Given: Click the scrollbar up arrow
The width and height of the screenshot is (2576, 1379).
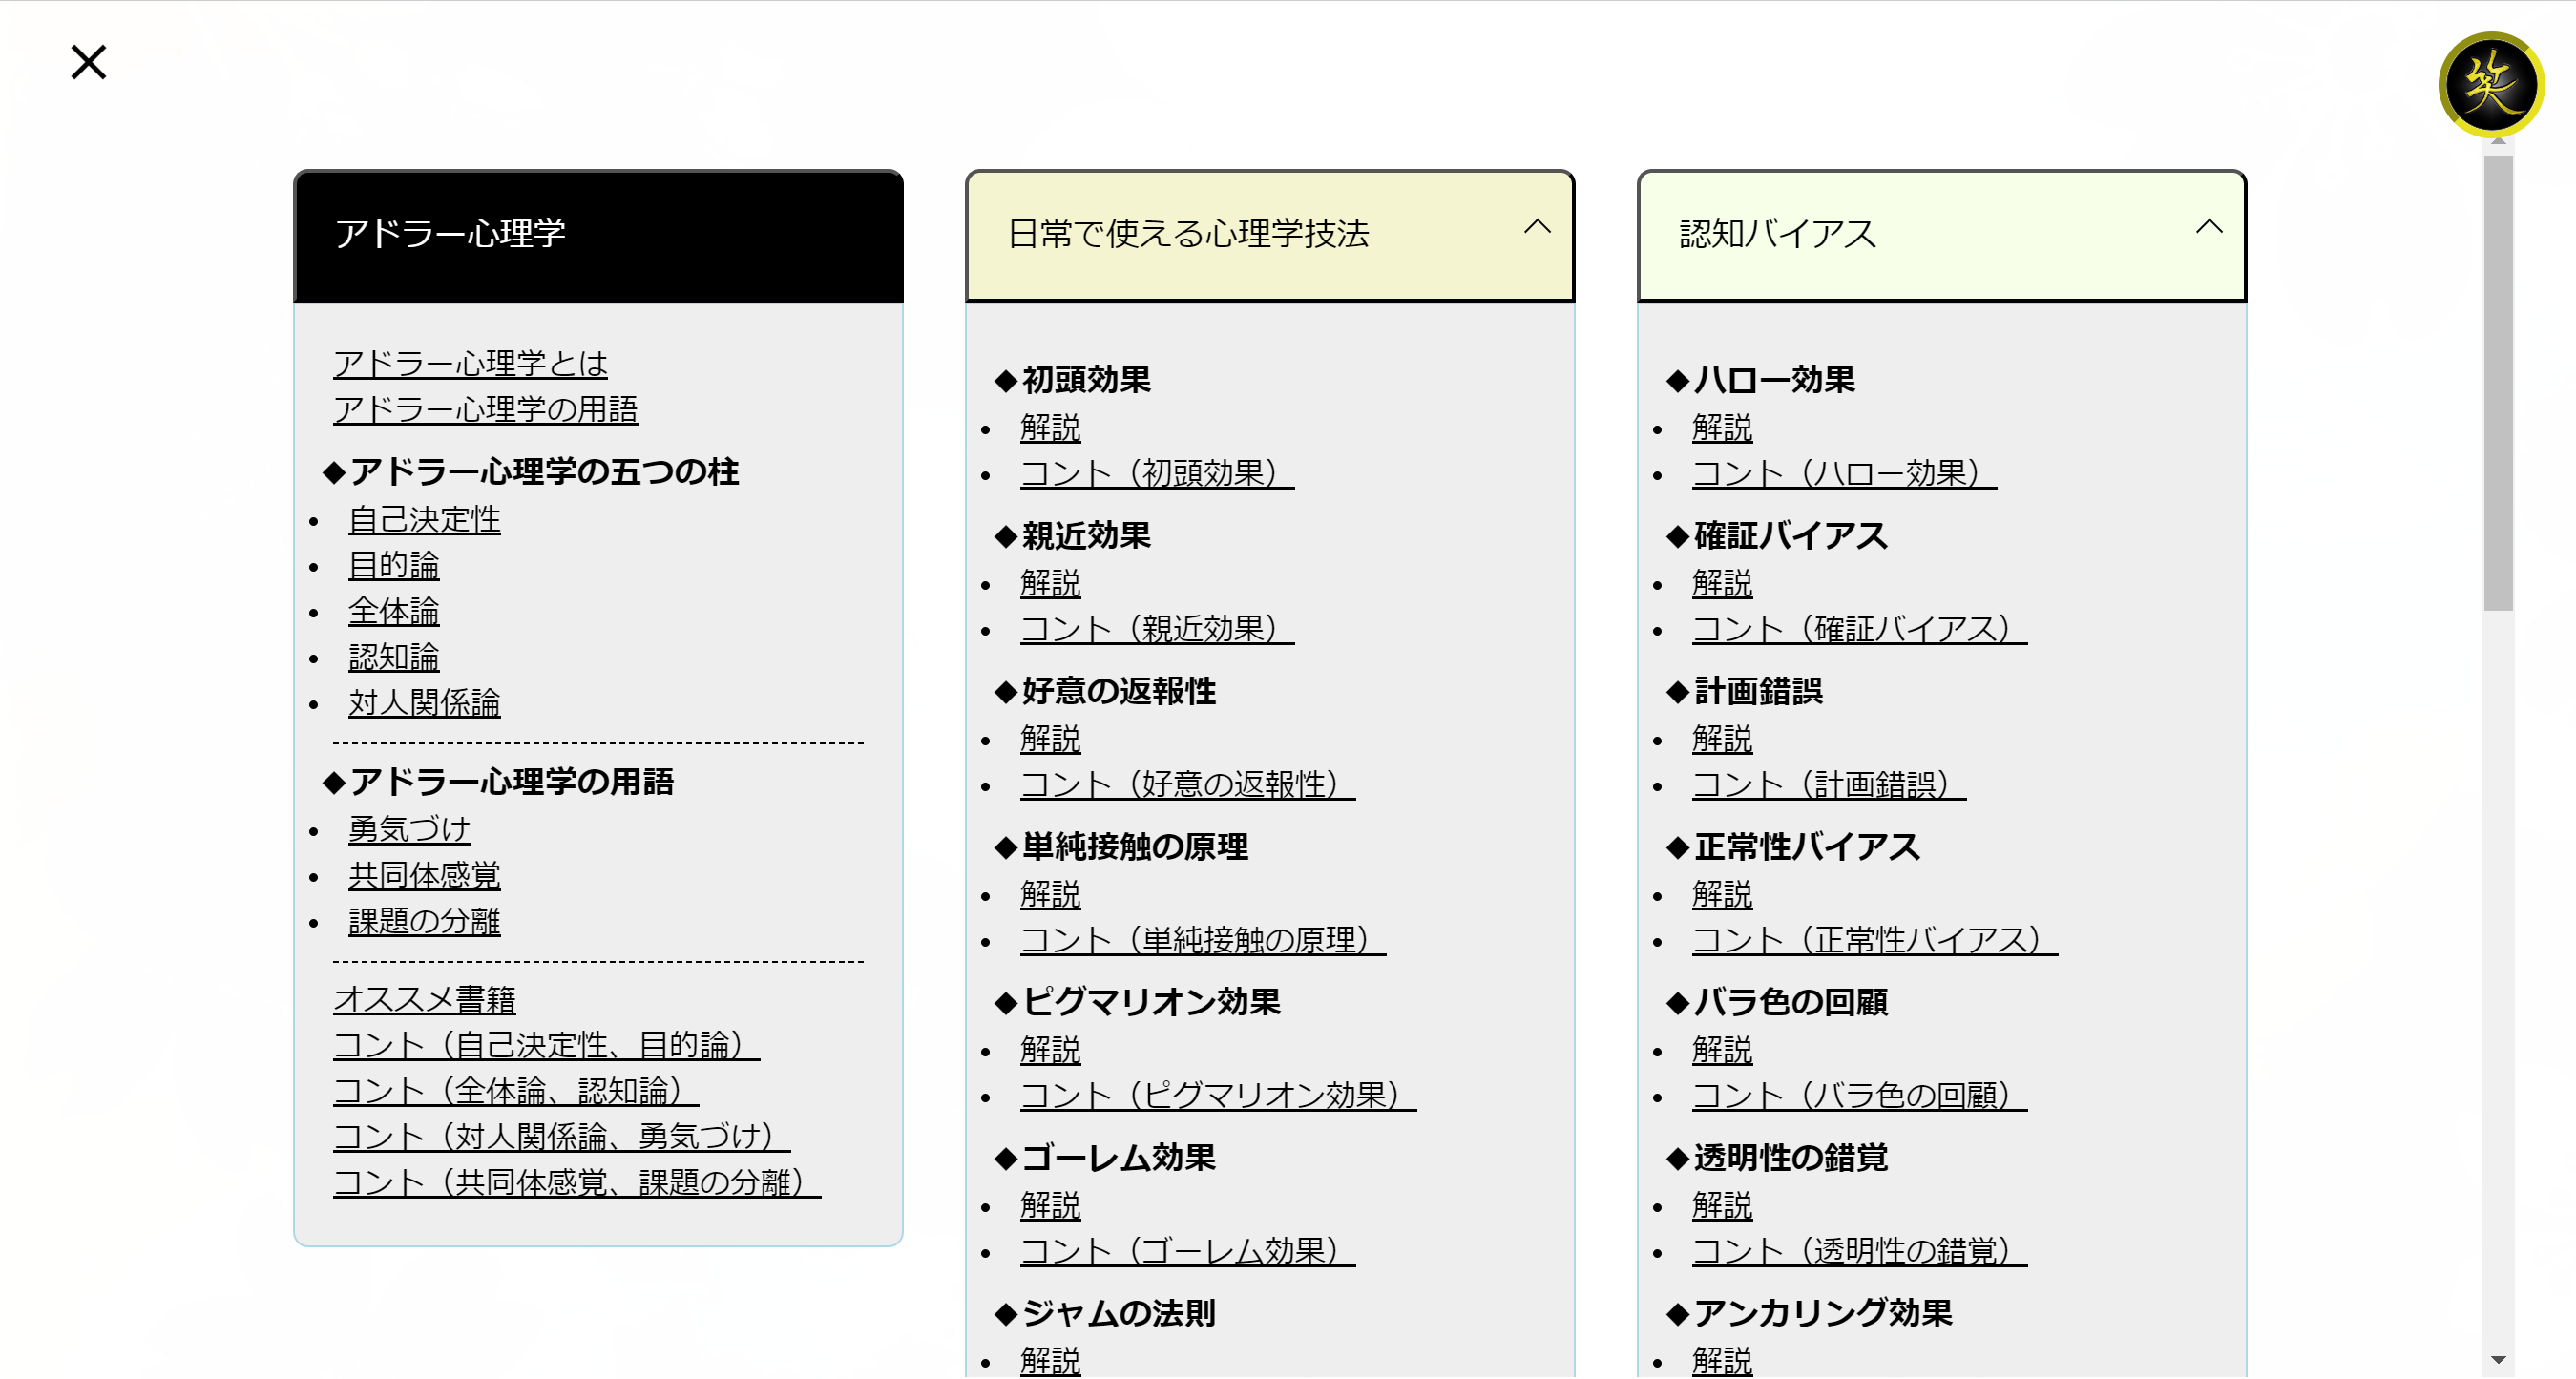Looking at the screenshot, I should 2497,143.
